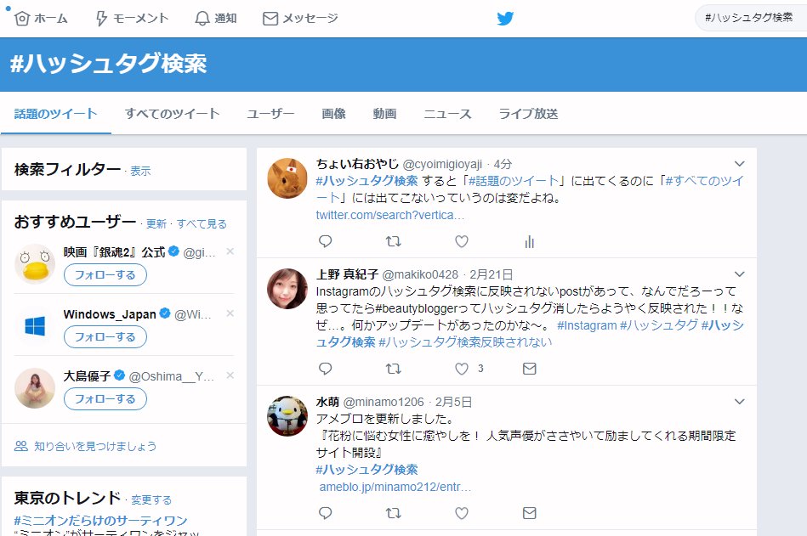The height and width of the screenshot is (536, 807).
Task: Open 水萌 penguin avatar
Action: pyautogui.click(x=287, y=416)
